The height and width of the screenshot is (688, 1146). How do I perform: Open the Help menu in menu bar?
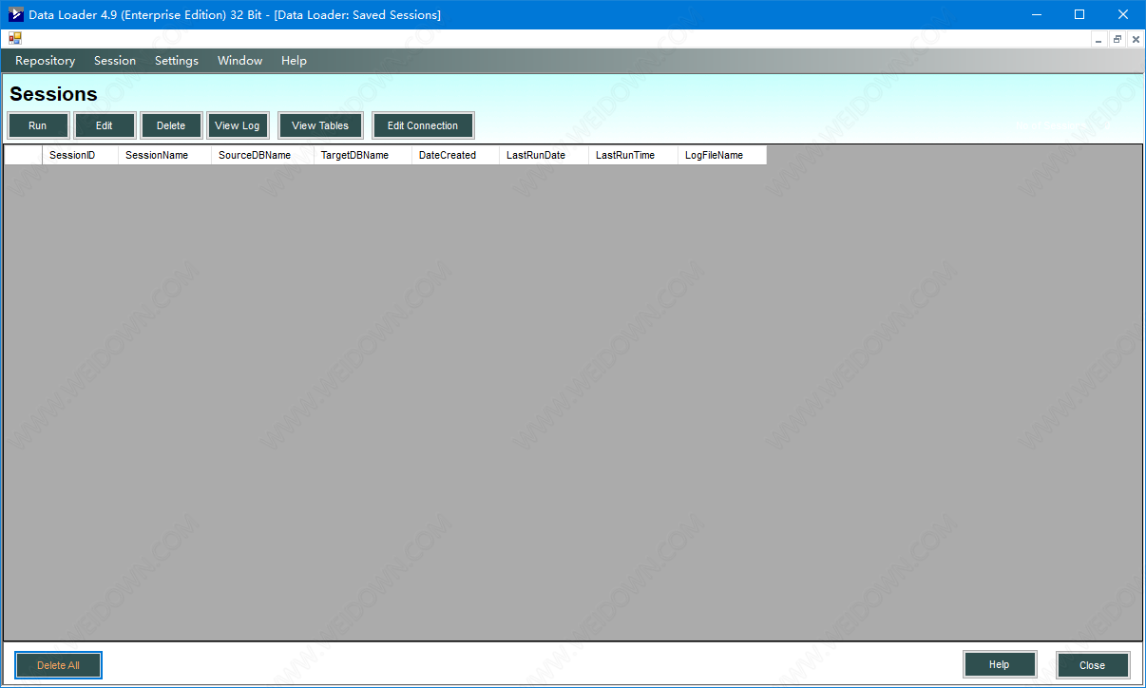click(294, 61)
